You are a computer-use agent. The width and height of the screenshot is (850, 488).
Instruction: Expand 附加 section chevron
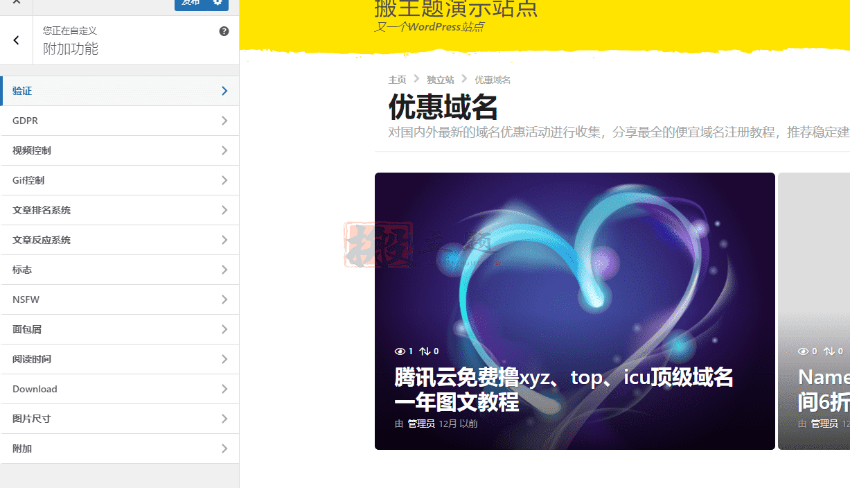pyautogui.click(x=224, y=448)
